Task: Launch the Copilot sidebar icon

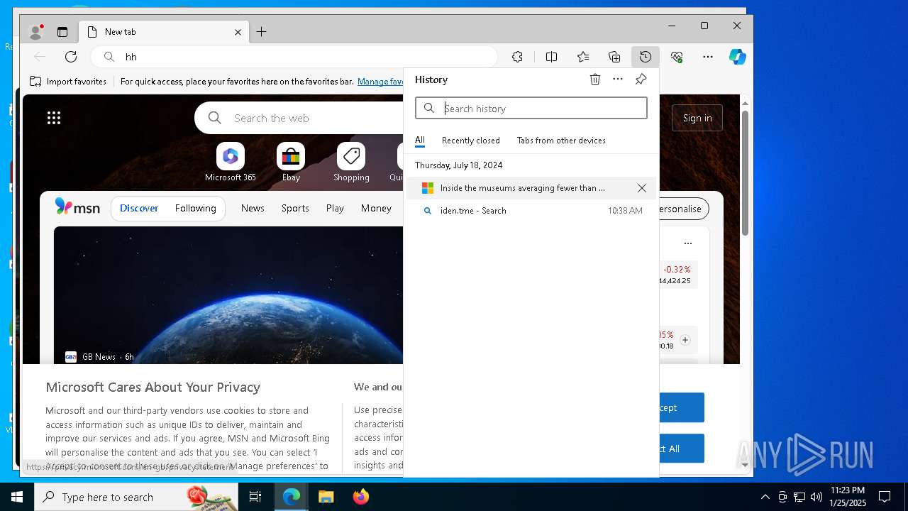Action: pos(738,57)
